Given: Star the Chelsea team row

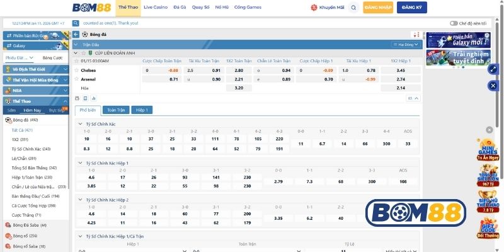Looking at the screenshot, I should pos(76,70).
